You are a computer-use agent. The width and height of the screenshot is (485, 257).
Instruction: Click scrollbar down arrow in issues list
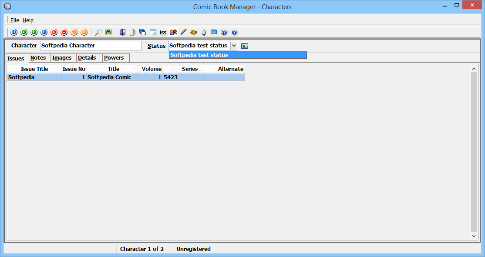[x=474, y=236]
